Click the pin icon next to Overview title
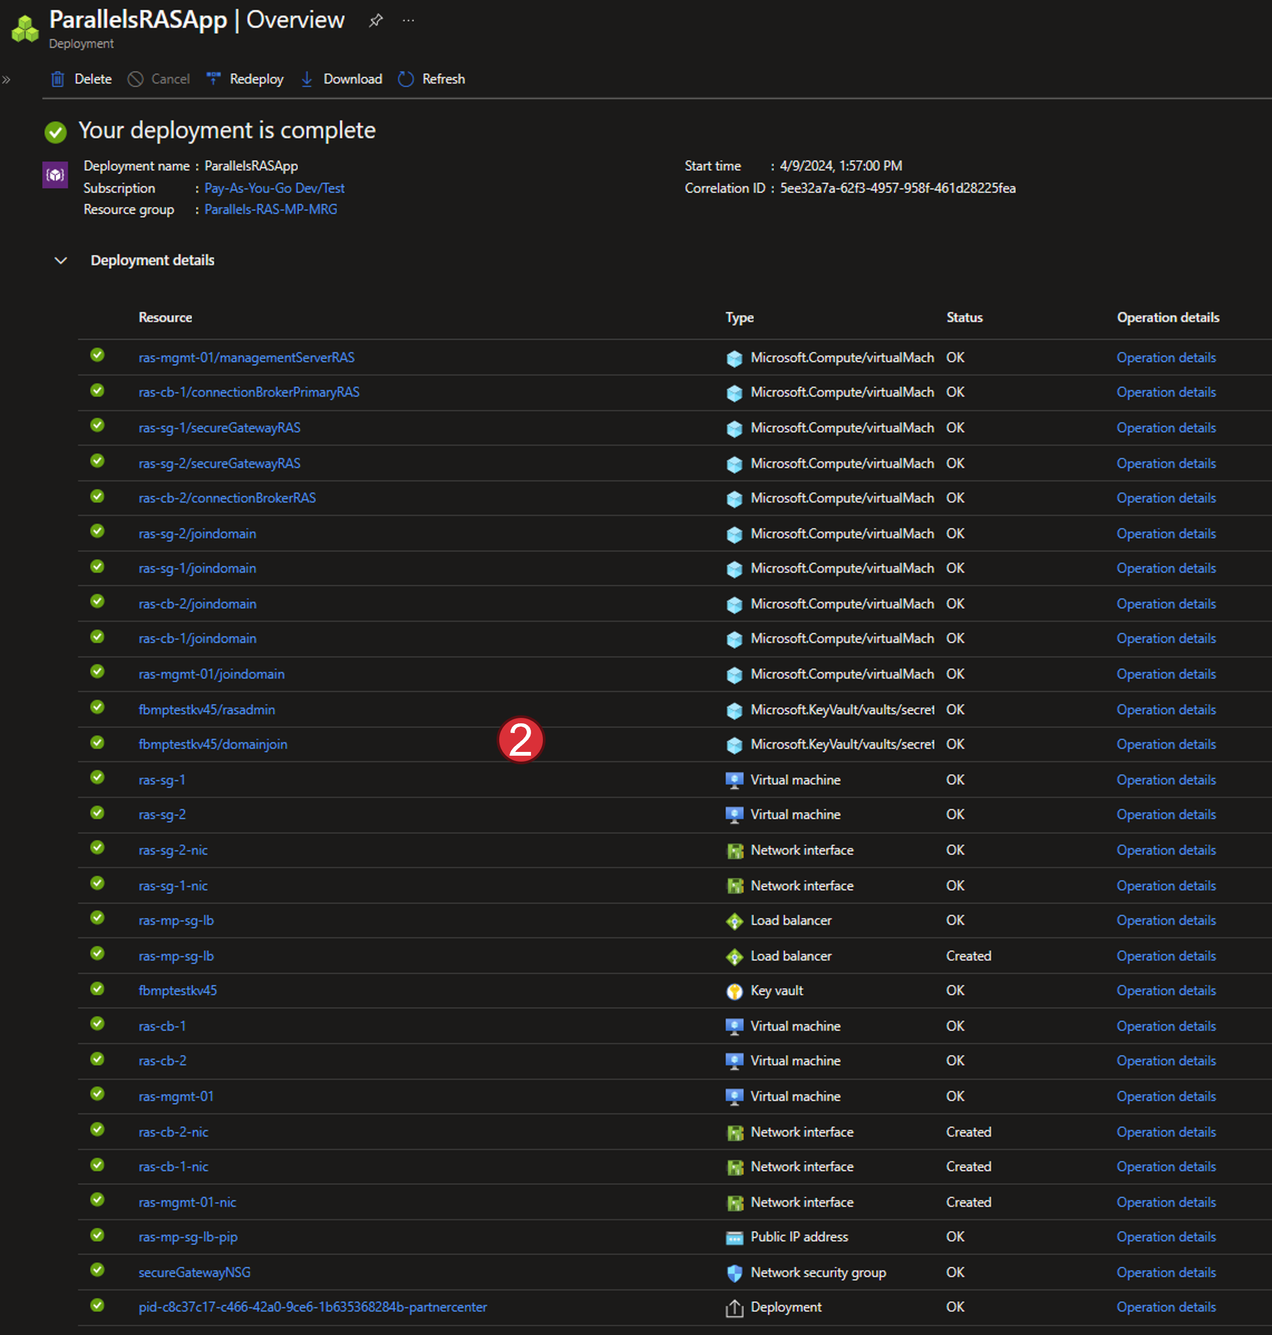 [x=375, y=21]
